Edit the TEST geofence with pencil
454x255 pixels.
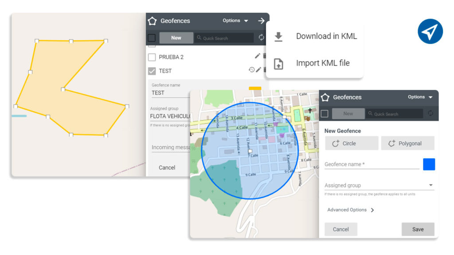258,70
